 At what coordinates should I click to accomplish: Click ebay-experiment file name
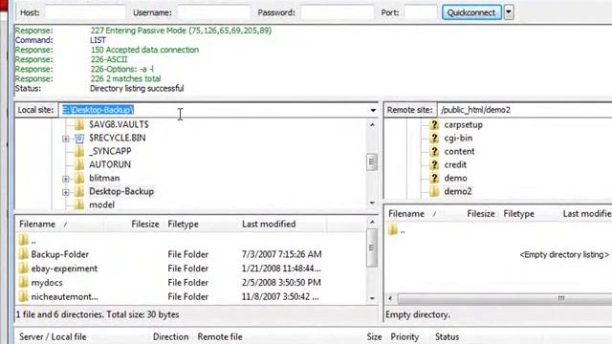pos(64,269)
